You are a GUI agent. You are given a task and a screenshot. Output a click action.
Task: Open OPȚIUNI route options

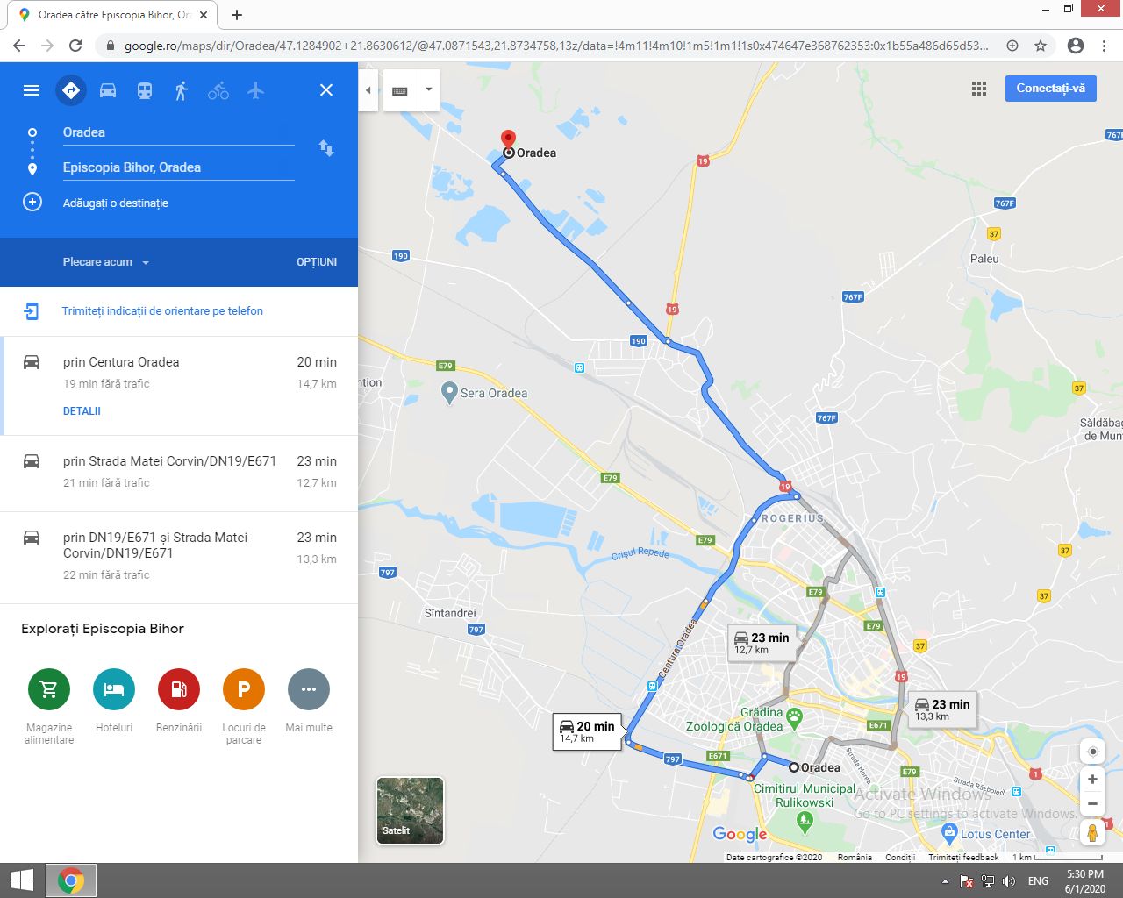point(317,262)
